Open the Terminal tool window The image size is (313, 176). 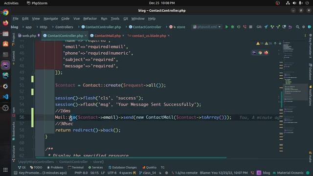coord(76,167)
